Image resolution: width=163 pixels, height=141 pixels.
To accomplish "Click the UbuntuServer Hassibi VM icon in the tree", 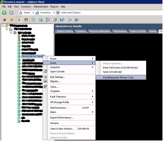I will [19, 56].
